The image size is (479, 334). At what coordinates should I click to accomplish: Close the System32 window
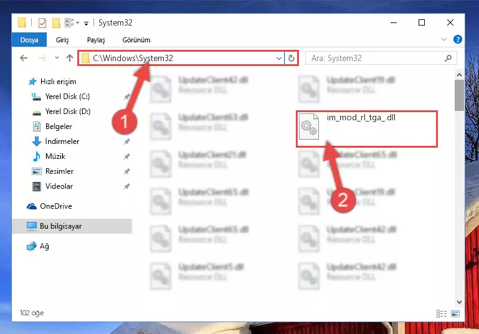(x=450, y=22)
